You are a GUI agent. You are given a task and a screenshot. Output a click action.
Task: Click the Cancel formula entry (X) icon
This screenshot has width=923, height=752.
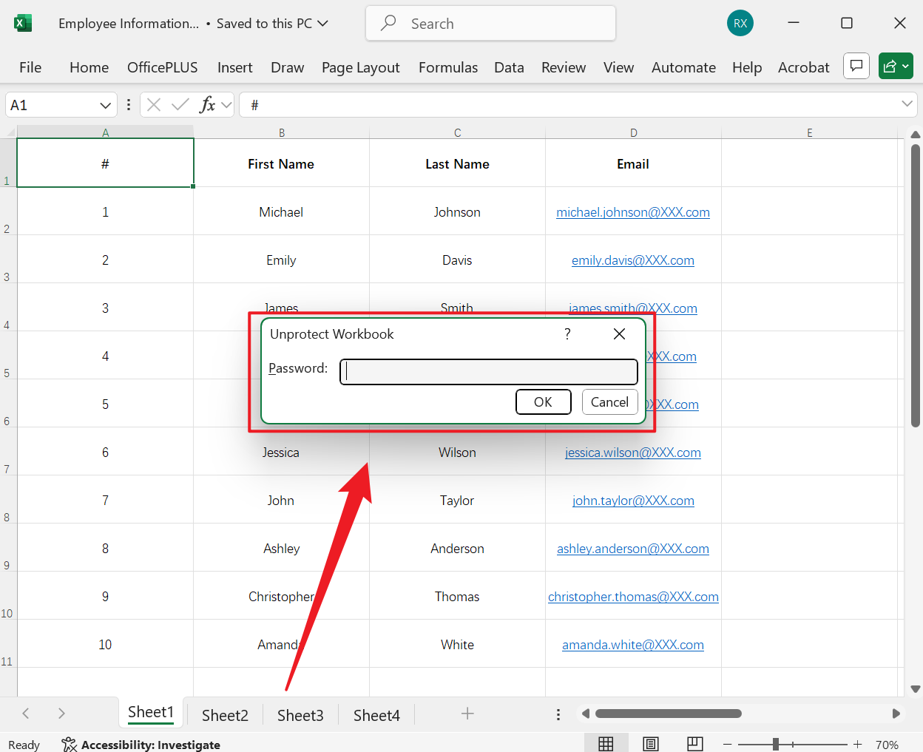(154, 104)
